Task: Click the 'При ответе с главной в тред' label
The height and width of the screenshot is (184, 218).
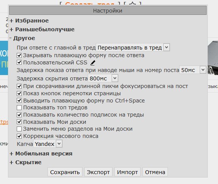Action: pos(56,48)
